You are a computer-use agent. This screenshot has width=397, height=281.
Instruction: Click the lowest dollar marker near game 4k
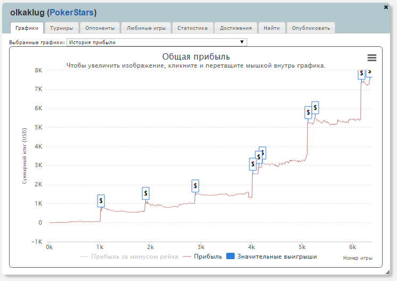pyautogui.click(x=253, y=164)
